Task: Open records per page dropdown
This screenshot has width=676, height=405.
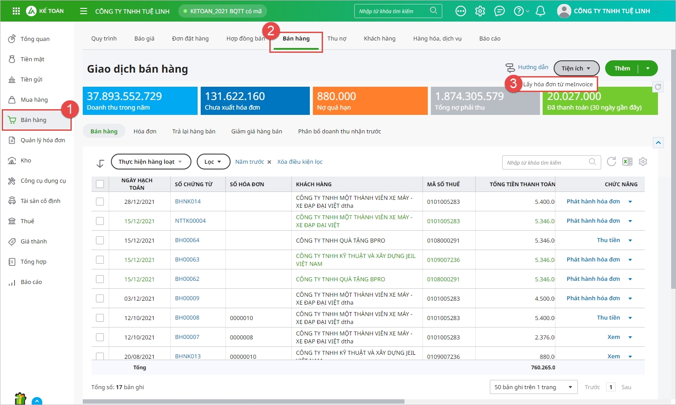Action: click(533, 387)
